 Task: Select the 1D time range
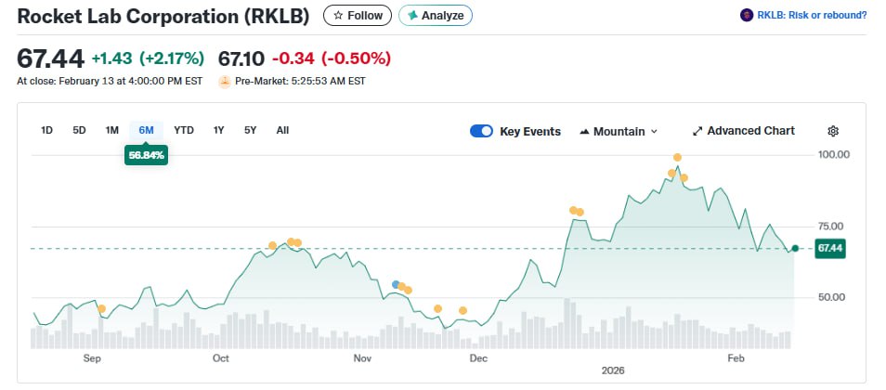46,130
